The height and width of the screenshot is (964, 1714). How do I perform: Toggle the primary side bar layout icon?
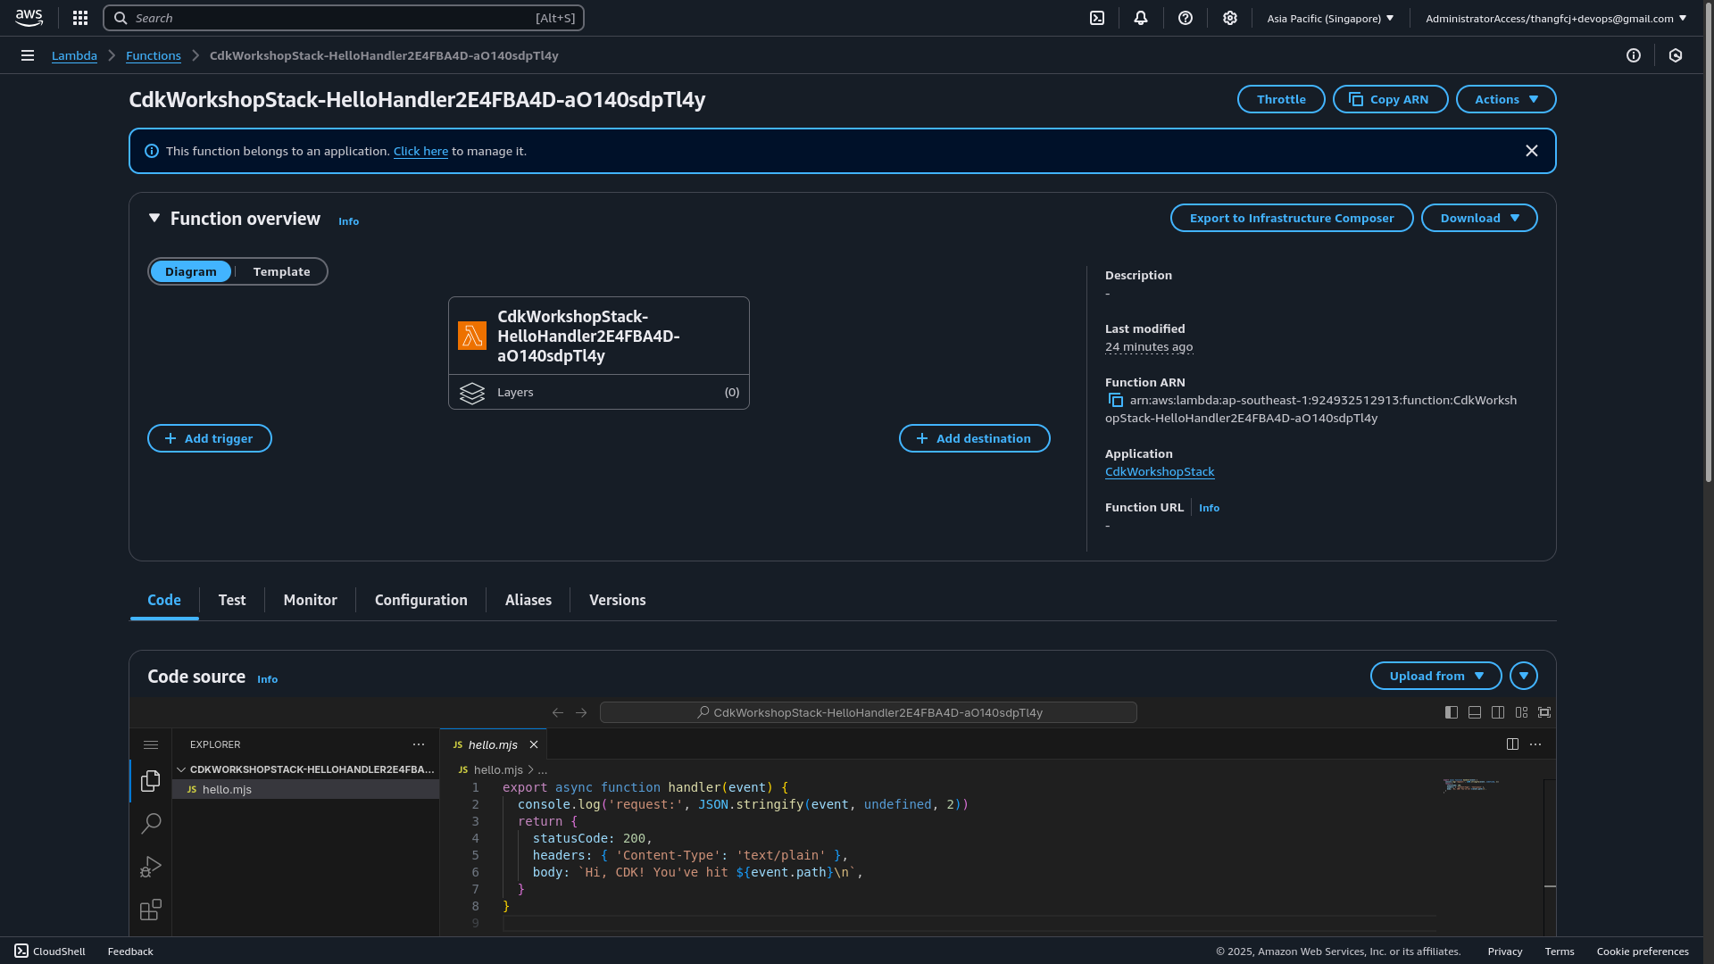coord(1452,712)
